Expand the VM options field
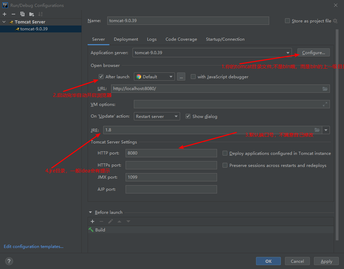 325,104
